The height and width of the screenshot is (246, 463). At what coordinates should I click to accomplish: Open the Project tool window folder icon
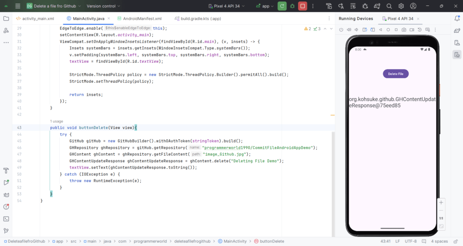pyautogui.click(x=6, y=19)
